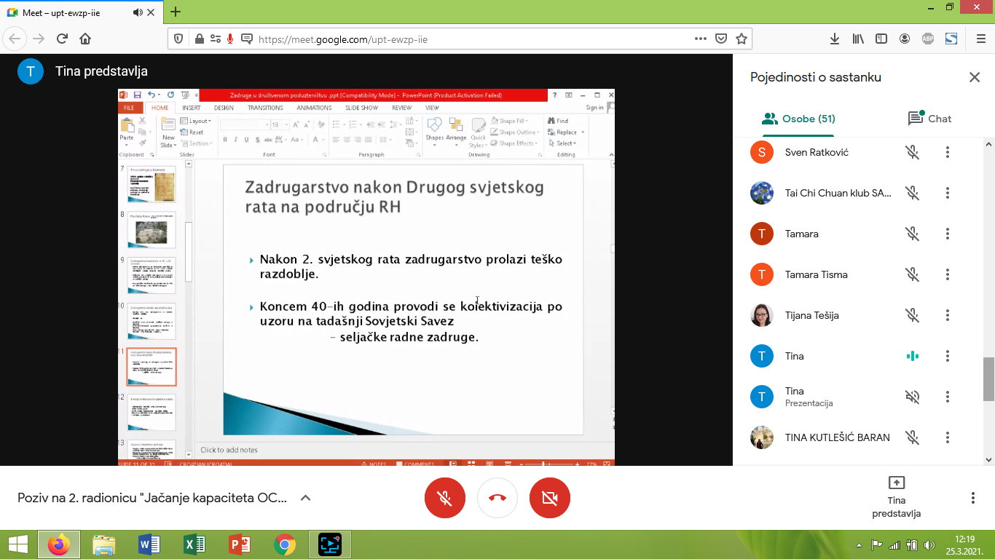This screenshot has height=559, width=995.
Task: Click the Firefox downloads arrow icon
Action: (835, 39)
